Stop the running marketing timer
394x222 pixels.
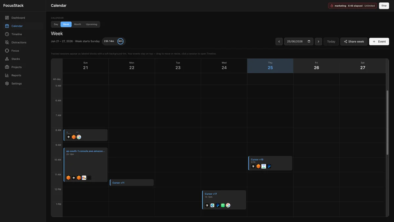384,6
